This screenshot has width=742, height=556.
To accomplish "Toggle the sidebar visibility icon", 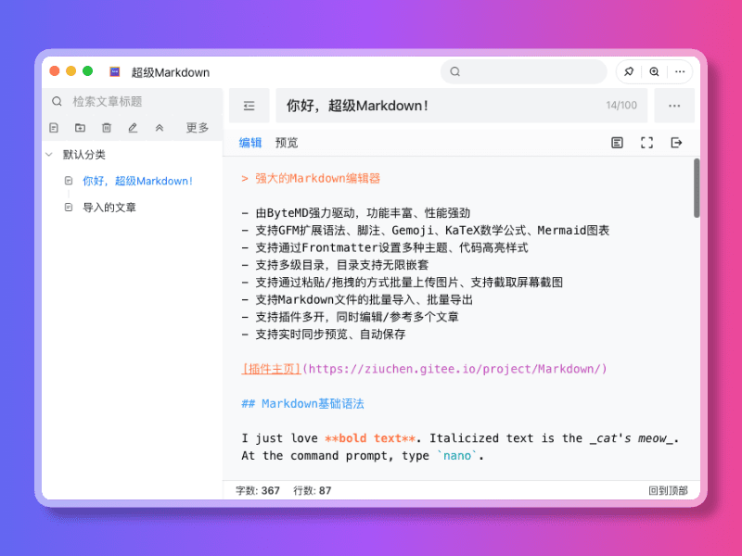I will click(x=249, y=106).
